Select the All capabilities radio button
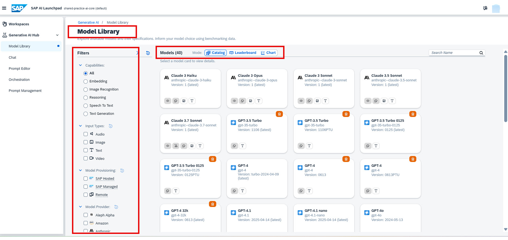Screen dimensions: 508x240 [x=85, y=73]
